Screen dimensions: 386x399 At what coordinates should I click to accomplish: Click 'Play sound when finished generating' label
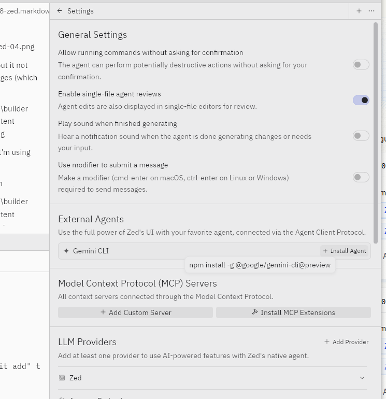click(118, 123)
